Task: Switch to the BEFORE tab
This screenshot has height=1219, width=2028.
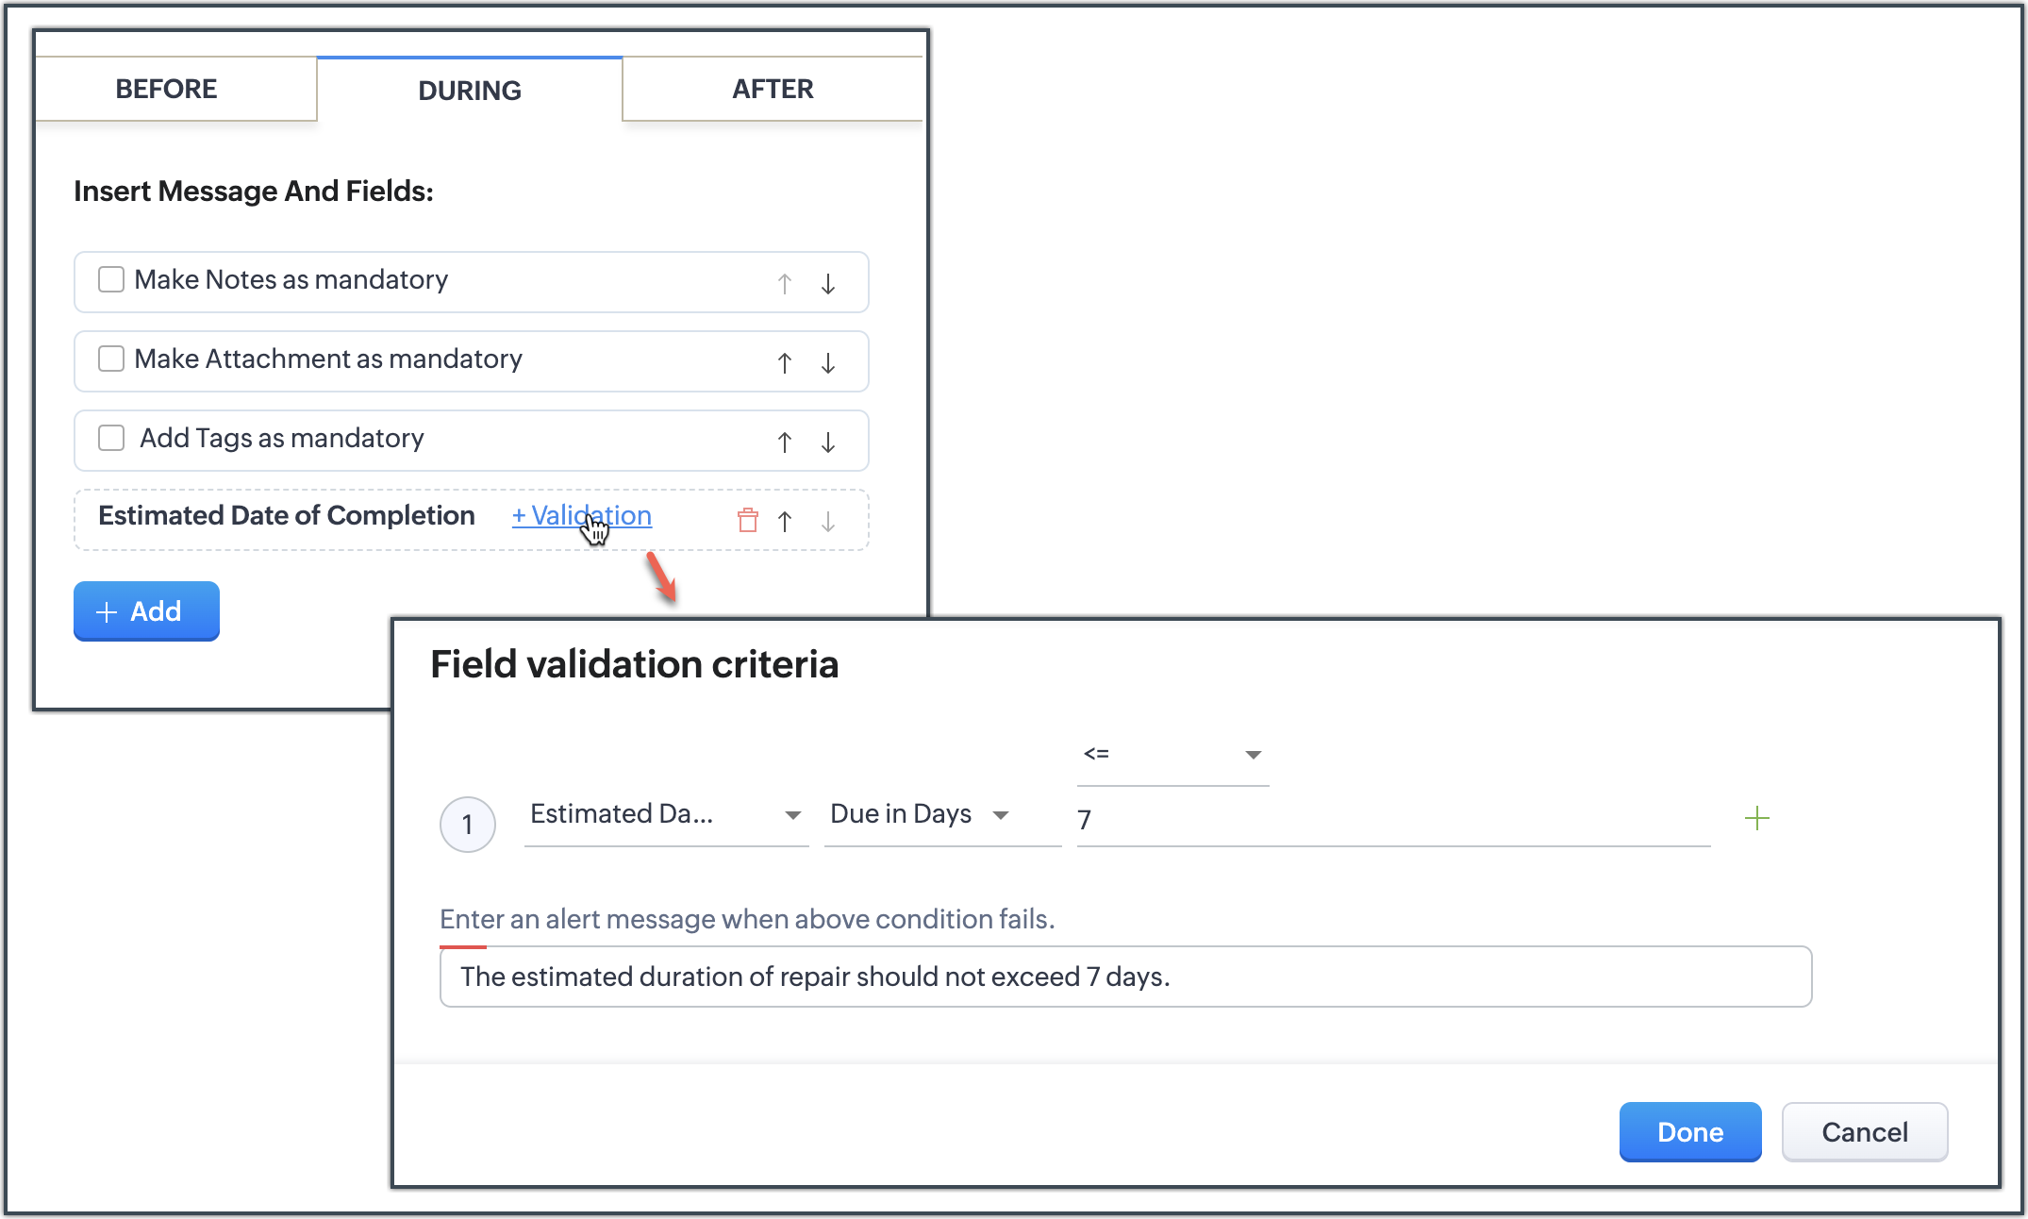Action: click(167, 89)
